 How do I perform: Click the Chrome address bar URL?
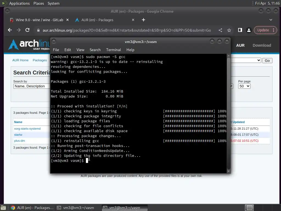[127, 30]
